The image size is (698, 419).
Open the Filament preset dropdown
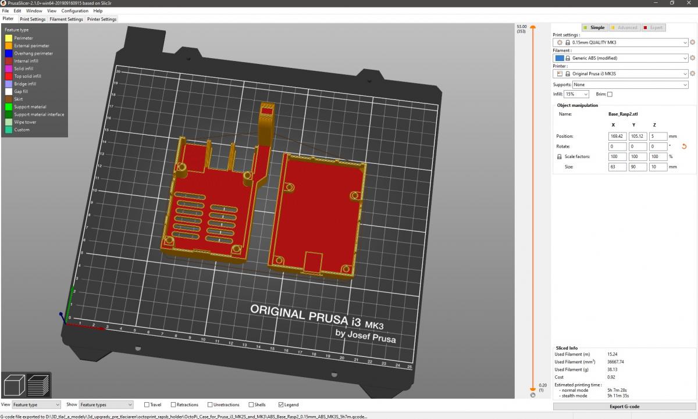coord(621,58)
